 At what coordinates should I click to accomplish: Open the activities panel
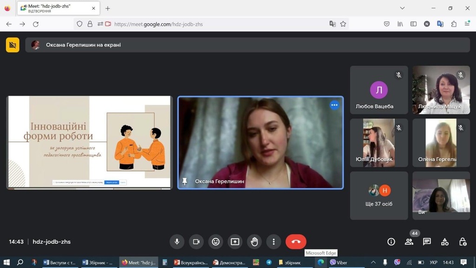445,241
